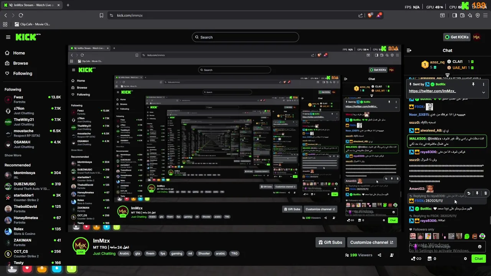Open moustache channel in sidebar
The height and width of the screenshot is (276, 491).
[33, 133]
